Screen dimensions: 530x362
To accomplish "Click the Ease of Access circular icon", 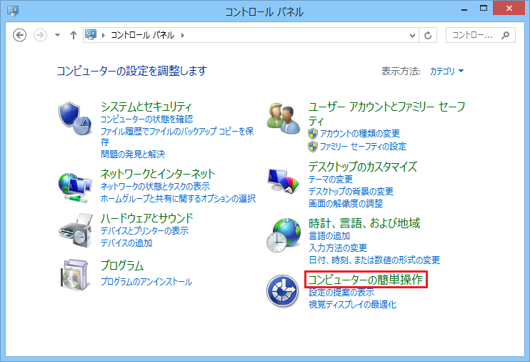I will 282,291.
